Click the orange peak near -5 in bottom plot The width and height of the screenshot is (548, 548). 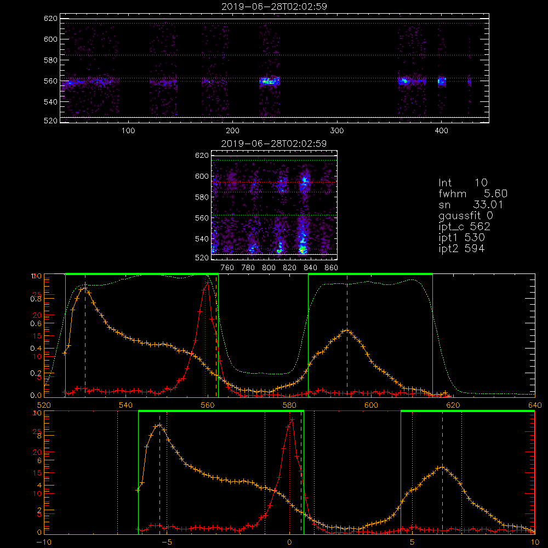pos(159,425)
